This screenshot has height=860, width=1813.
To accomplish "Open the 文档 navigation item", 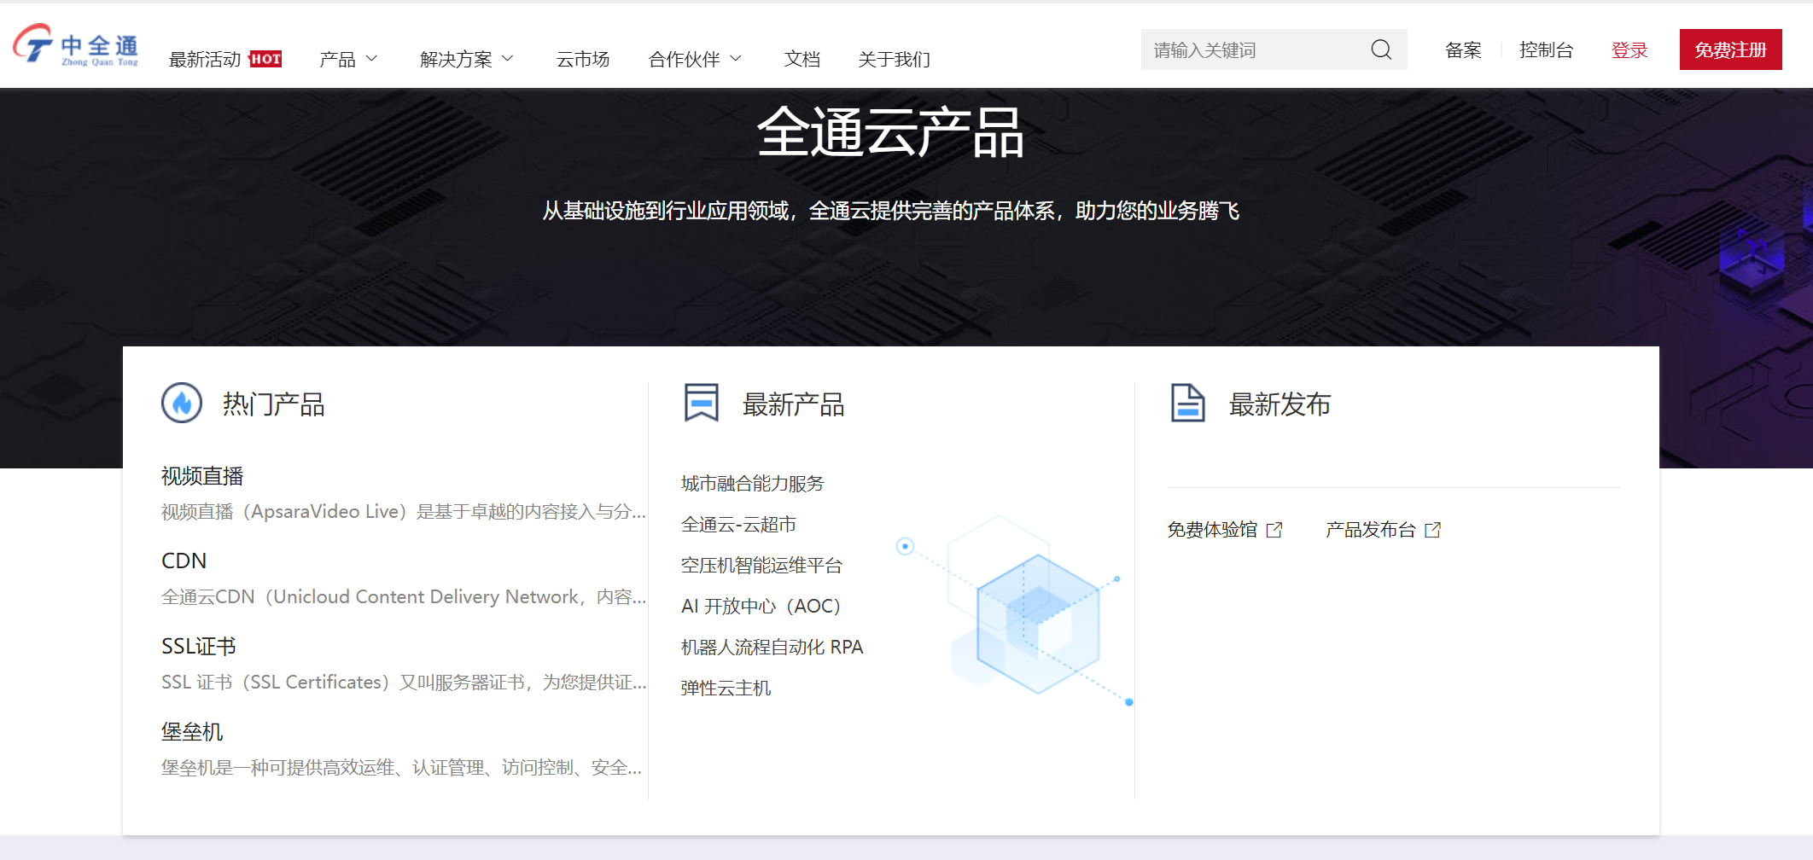I will [802, 59].
